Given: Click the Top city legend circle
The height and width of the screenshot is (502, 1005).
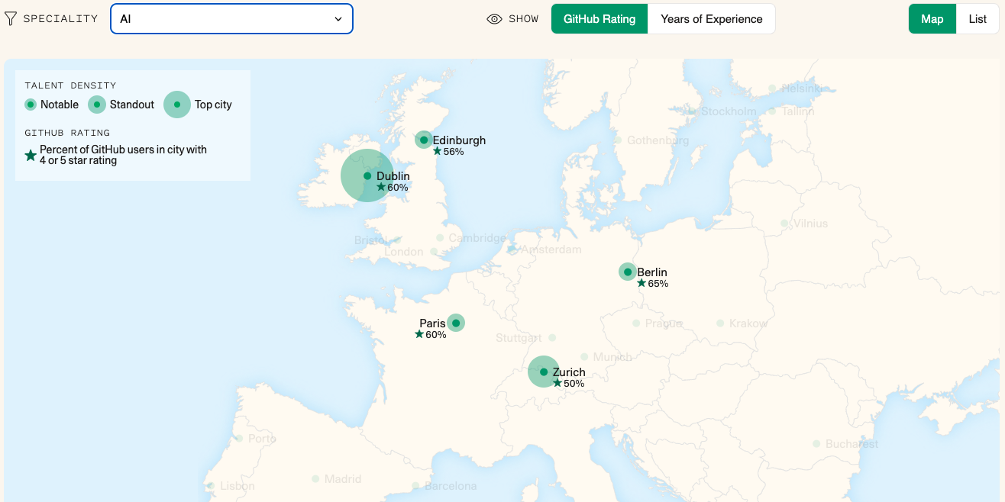Looking at the screenshot, I should coord(177,105).
